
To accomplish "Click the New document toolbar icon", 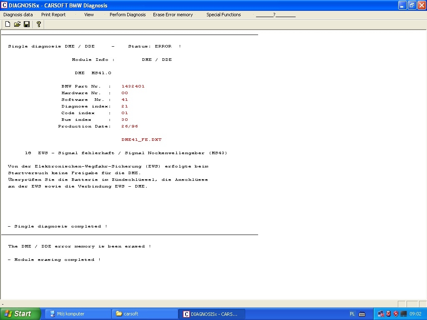I will point(8,24).
